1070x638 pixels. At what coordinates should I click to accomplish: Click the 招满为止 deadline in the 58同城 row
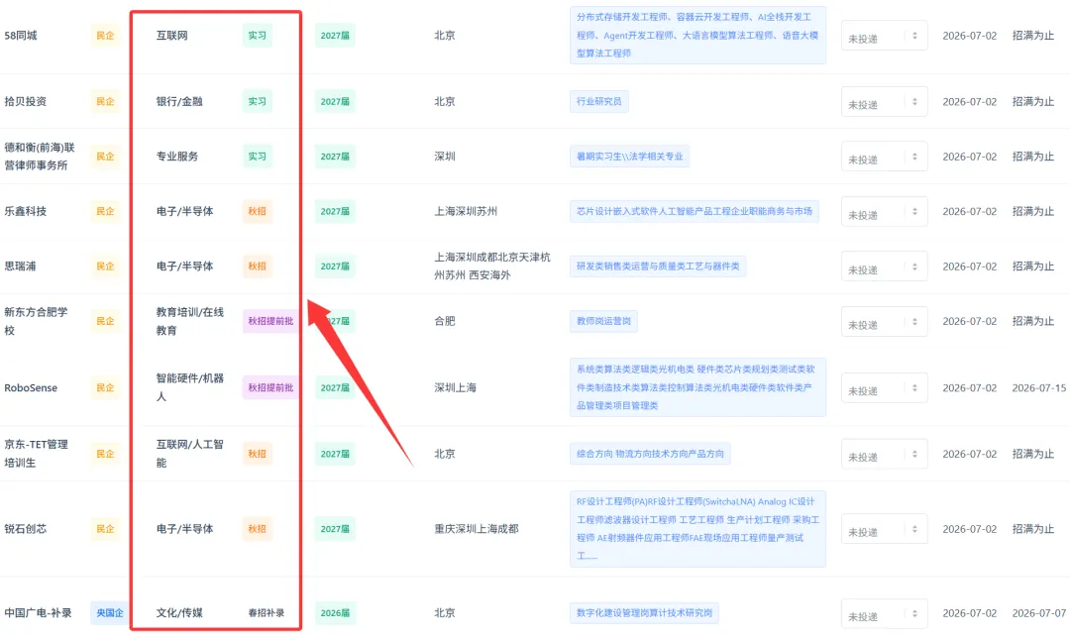[1033, 36]
